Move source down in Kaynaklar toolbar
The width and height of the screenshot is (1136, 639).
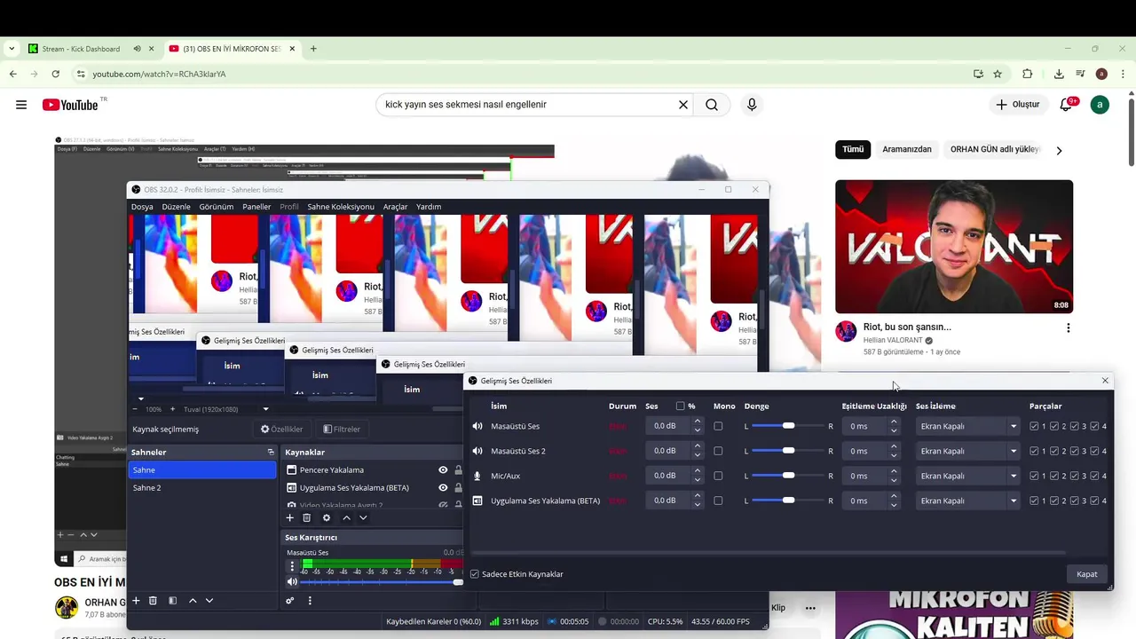click(363, 517)
